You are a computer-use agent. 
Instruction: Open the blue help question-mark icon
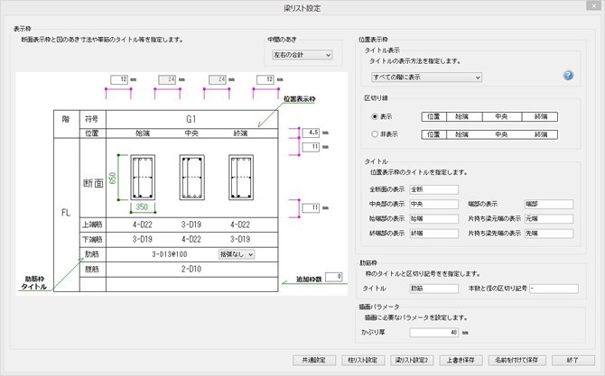pos(568,75)
